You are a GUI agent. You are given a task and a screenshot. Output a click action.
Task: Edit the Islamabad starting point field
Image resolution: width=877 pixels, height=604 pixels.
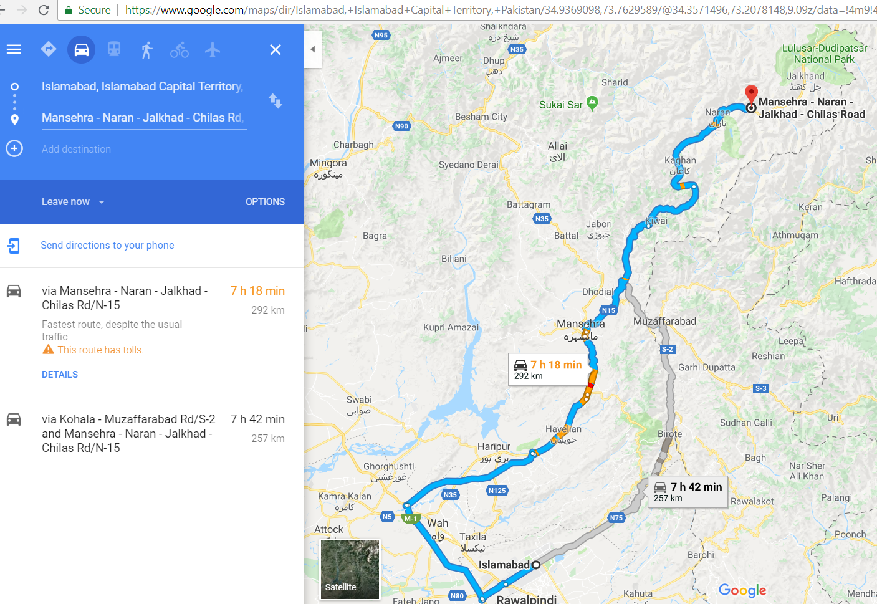coord(144,87)
